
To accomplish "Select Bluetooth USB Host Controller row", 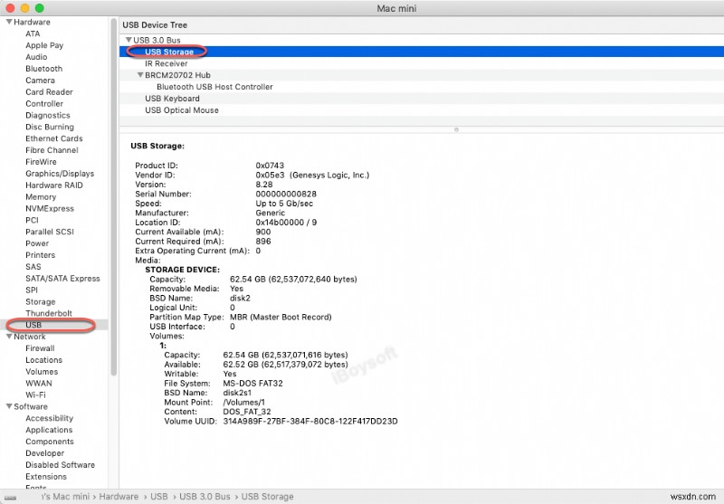I will [422, 86].
